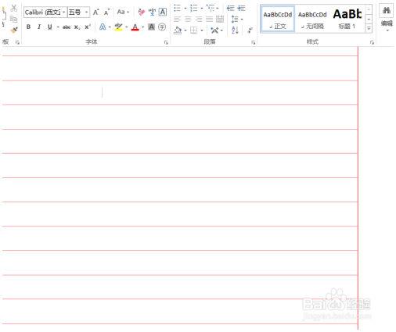Click the Cut scissors icon

pos(14,8)
